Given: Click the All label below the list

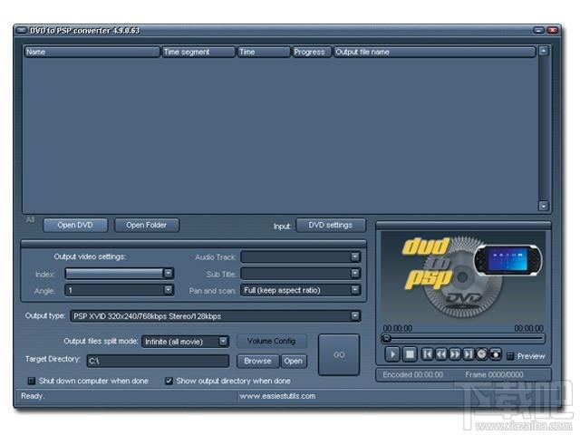Looking at the screenshot, I should 30,219.
